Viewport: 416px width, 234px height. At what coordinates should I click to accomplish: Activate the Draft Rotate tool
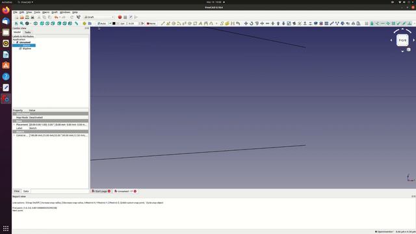pos(252,23)
